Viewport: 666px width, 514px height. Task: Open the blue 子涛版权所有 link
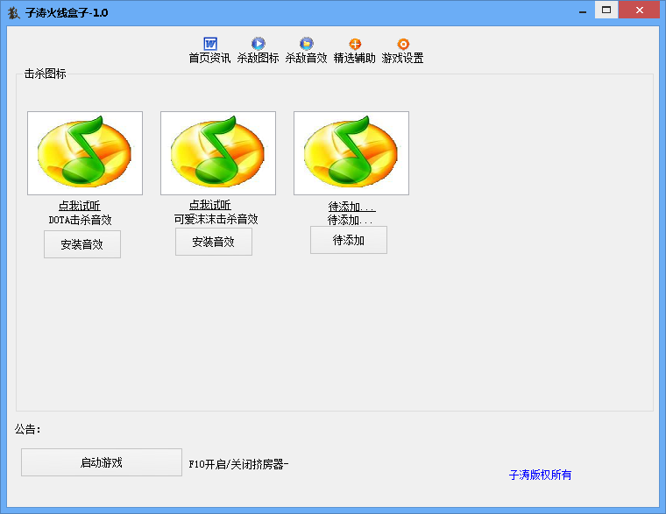540,475
